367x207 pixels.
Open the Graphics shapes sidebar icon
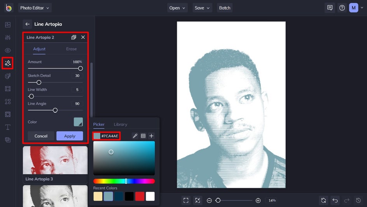point(8,102)
